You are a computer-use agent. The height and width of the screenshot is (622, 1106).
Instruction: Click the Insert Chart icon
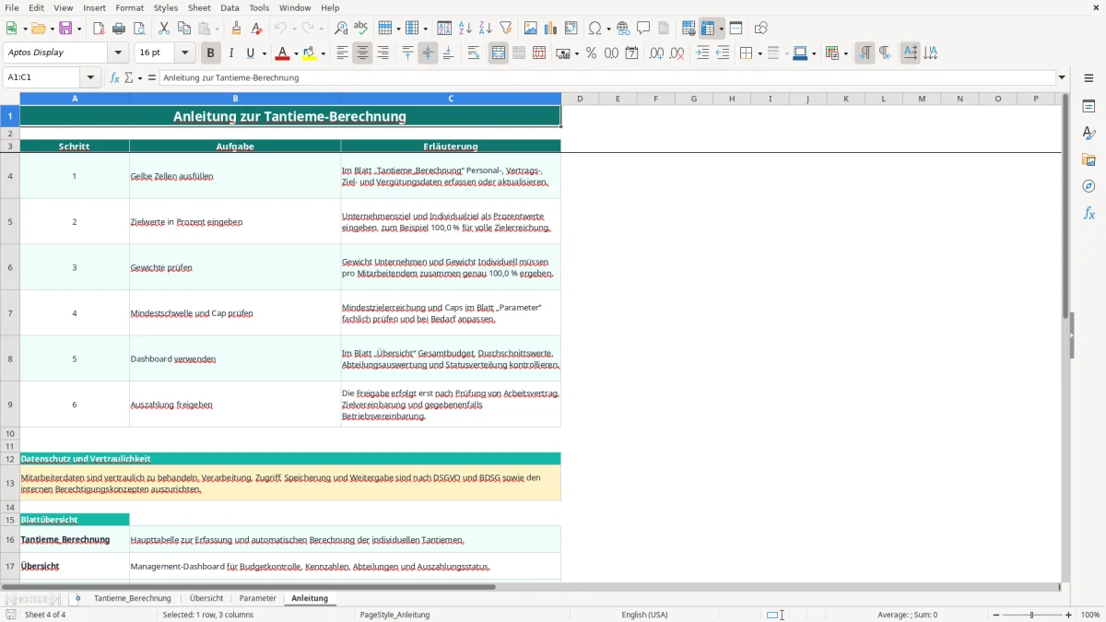551,29
